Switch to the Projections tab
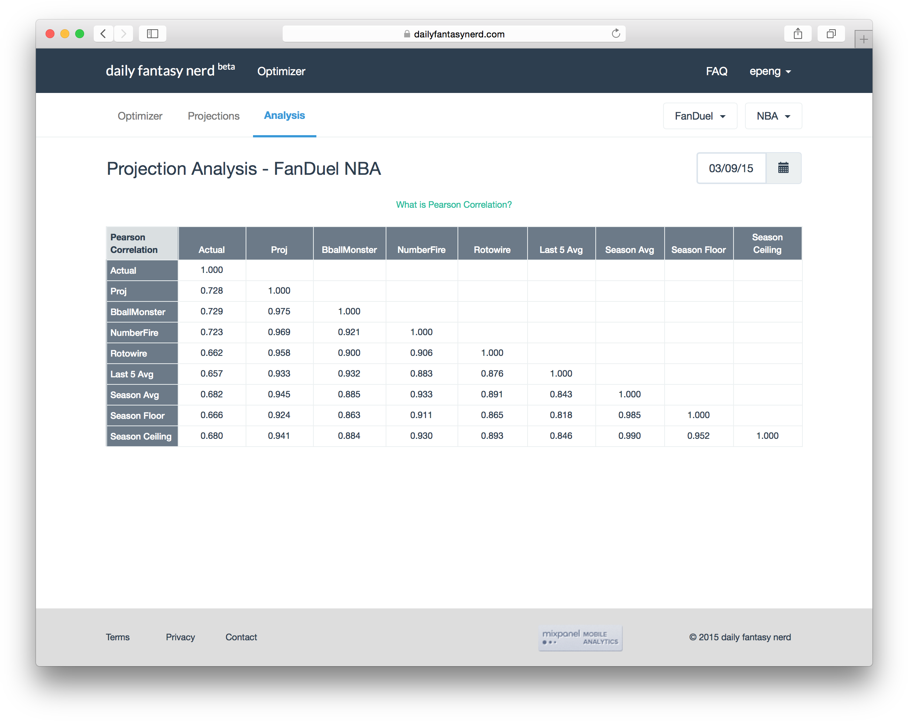Screen dimensions: 908x721 (213, 116)
